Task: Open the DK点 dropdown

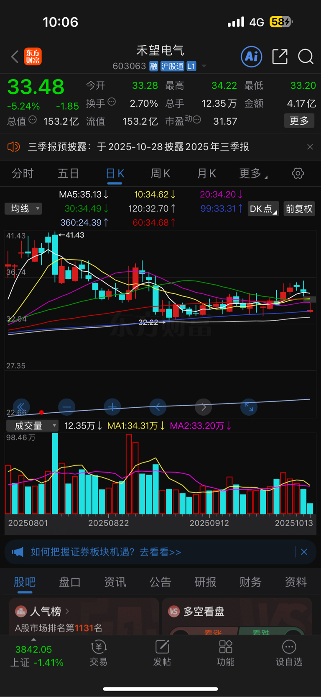Action: coord(263,208)
